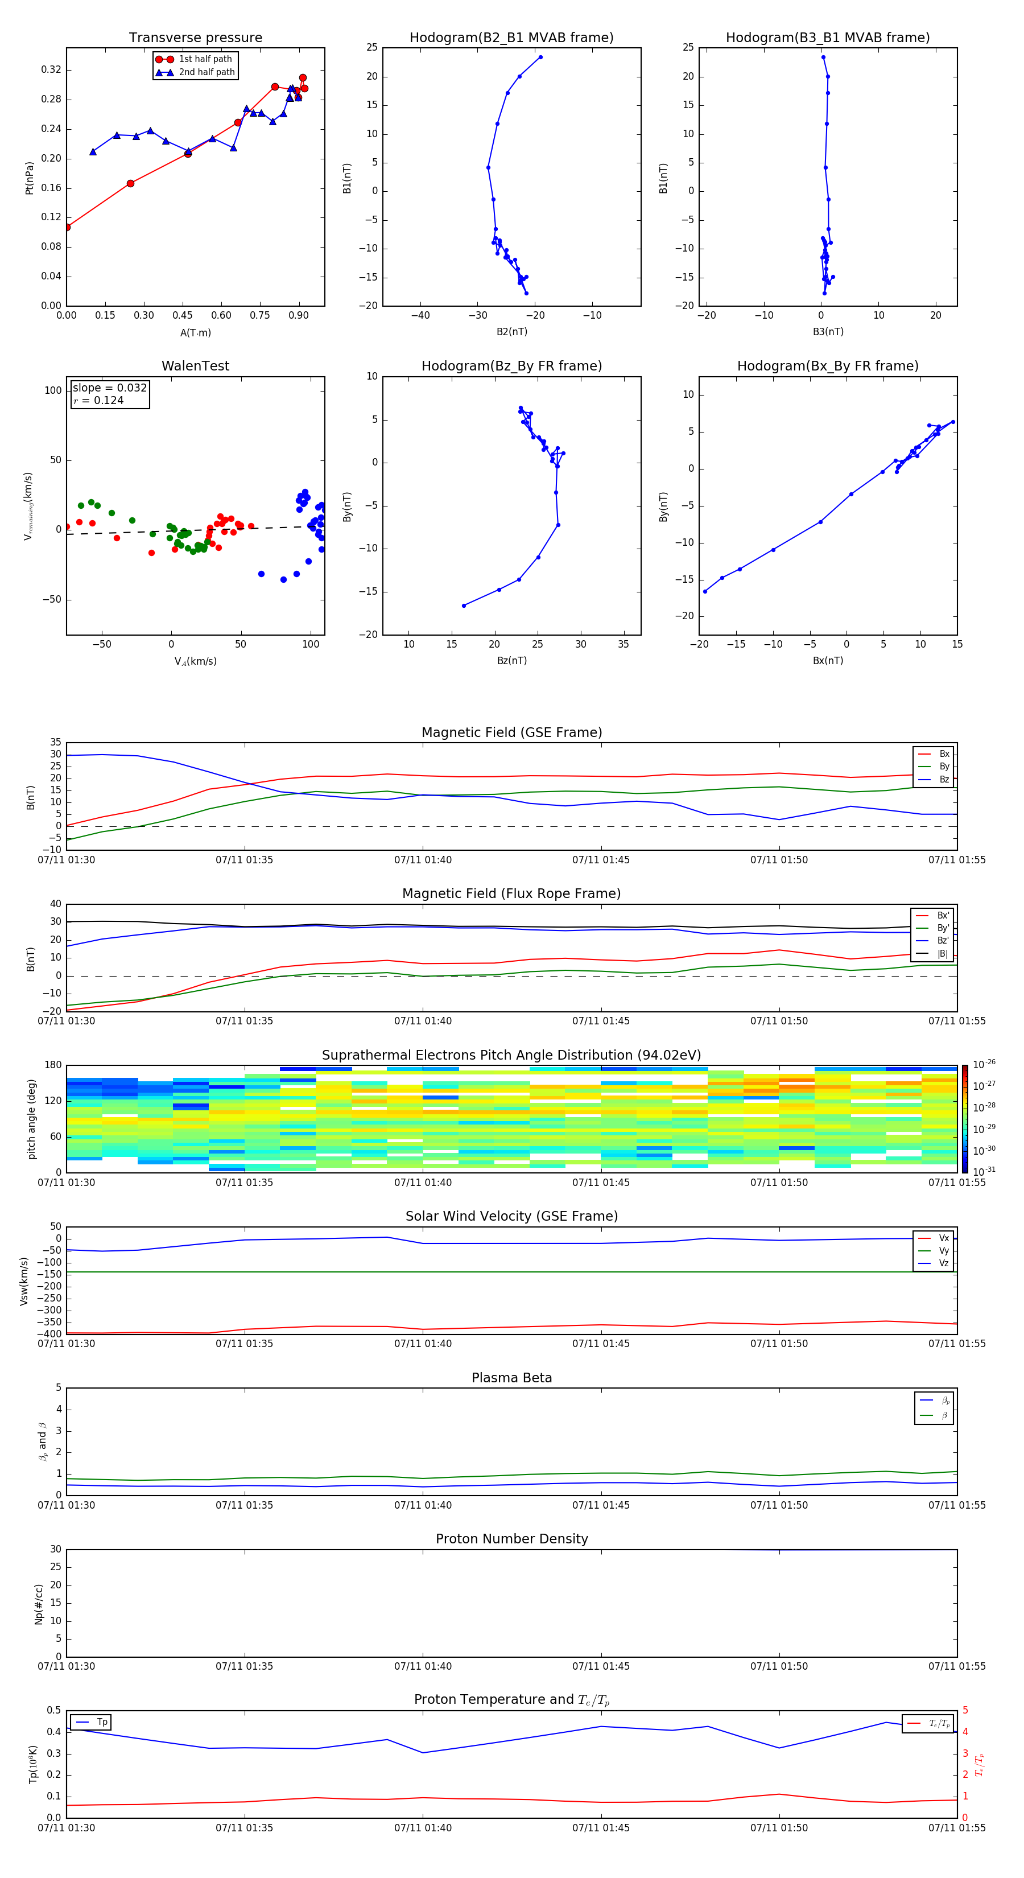Select 'Vz' in the solar wind legend

click(934, 1263)
